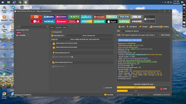Open the FASTBOOT tool
186x104 pixels.
point(132,27)
